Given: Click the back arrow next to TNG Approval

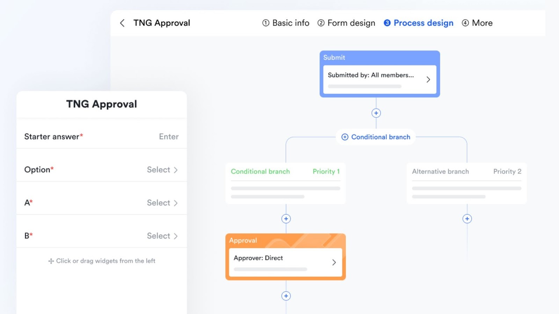Looking at the screenshot, I should click(x=122, y=23).
